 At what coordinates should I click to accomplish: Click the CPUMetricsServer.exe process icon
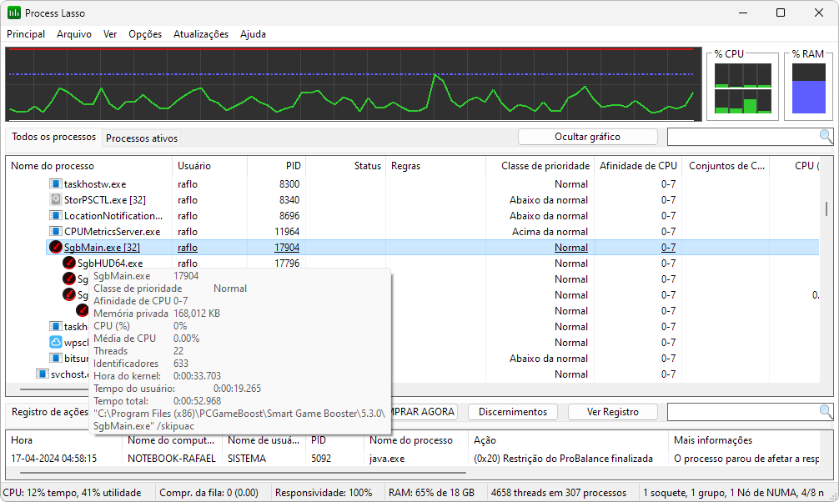(55, 232)
